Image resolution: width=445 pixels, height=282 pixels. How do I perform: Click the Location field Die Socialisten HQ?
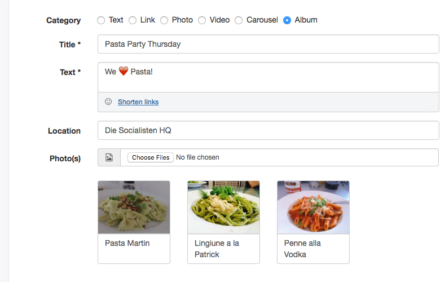(268, 130)
